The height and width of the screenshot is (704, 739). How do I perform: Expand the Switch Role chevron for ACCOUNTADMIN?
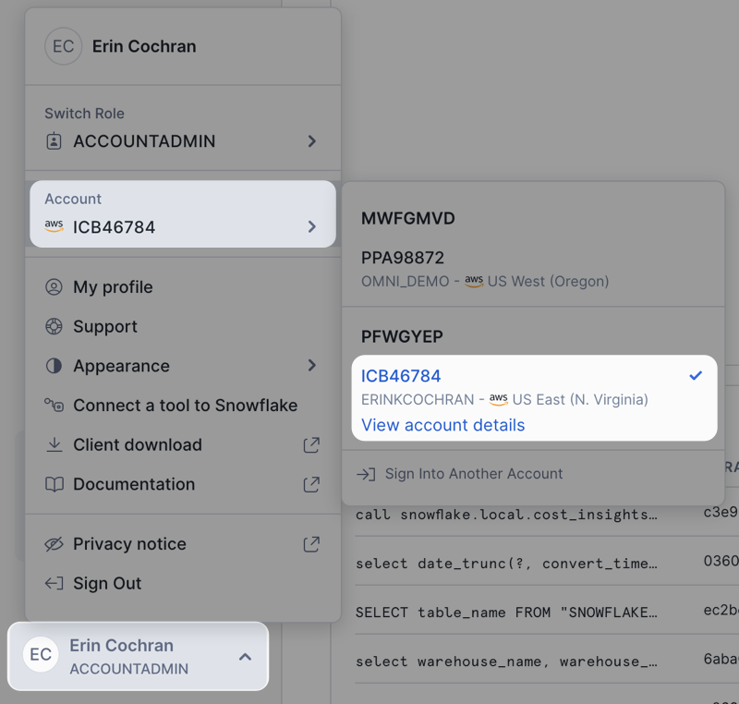312,141
